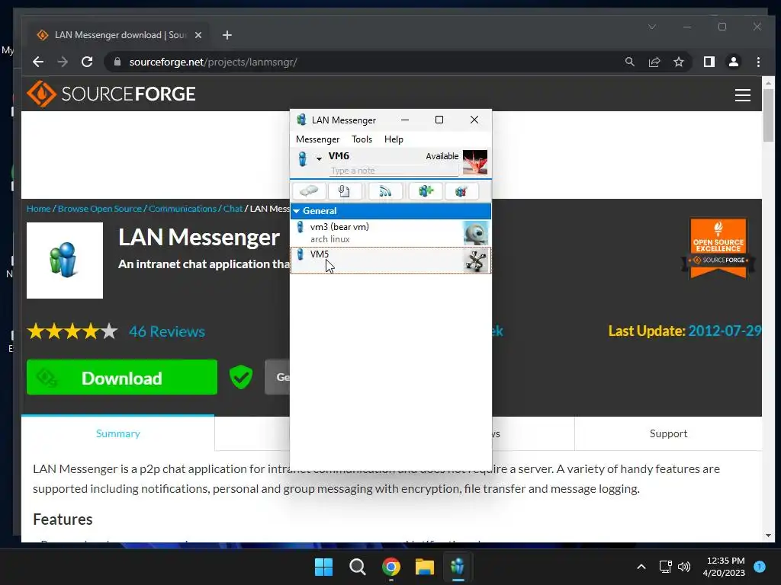Screen dimensions: 781x585
Task: Select the Summary tab
Action: point(118,433)
